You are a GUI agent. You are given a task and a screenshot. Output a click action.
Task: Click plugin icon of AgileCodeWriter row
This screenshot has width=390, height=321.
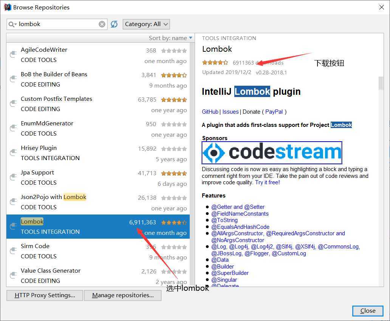click(13, 54)
